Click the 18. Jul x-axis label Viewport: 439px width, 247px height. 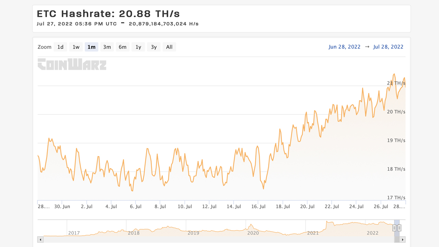tap(283, 207)
